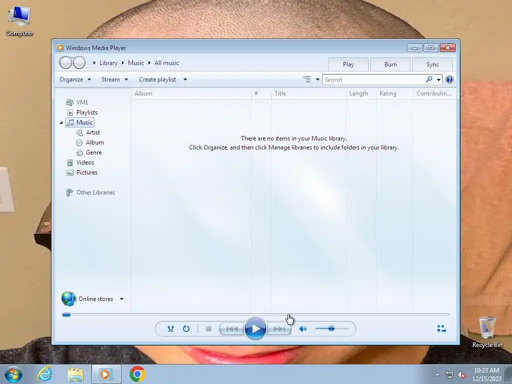Sort by the Album column header

click(x=191, y=93)
